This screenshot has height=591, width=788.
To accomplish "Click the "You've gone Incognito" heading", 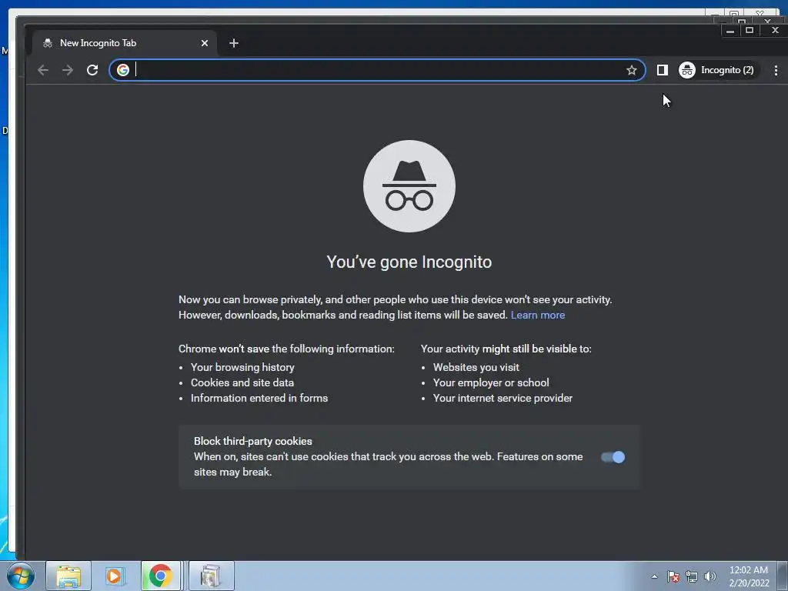I will pos(409,262).
